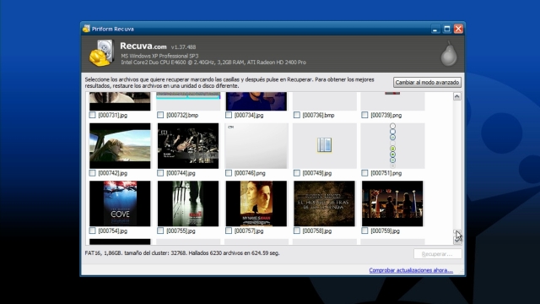Click the [000754].jpg file name label

pos(112,231)
